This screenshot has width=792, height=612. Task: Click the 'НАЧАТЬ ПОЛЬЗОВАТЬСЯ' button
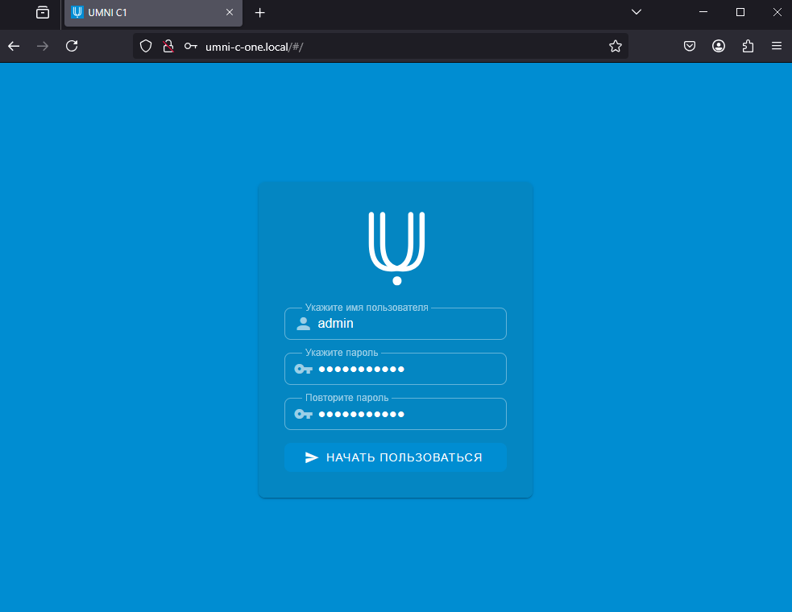pos(396,457)
